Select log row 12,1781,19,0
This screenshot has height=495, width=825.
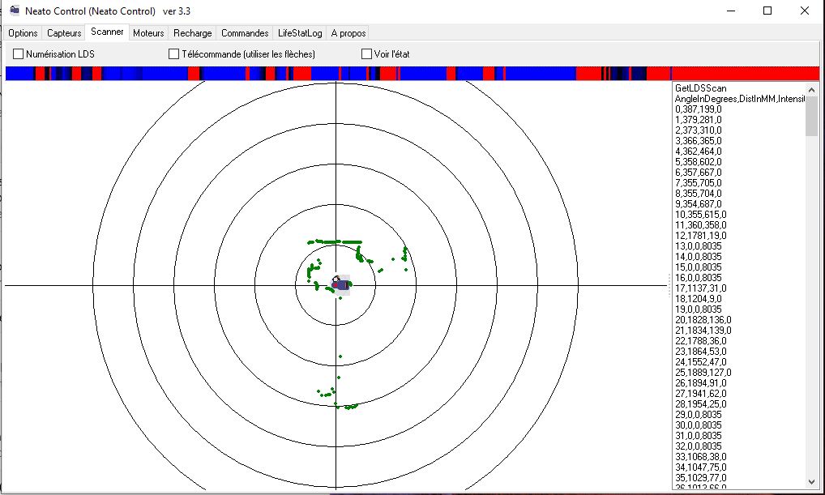(700, 236)
